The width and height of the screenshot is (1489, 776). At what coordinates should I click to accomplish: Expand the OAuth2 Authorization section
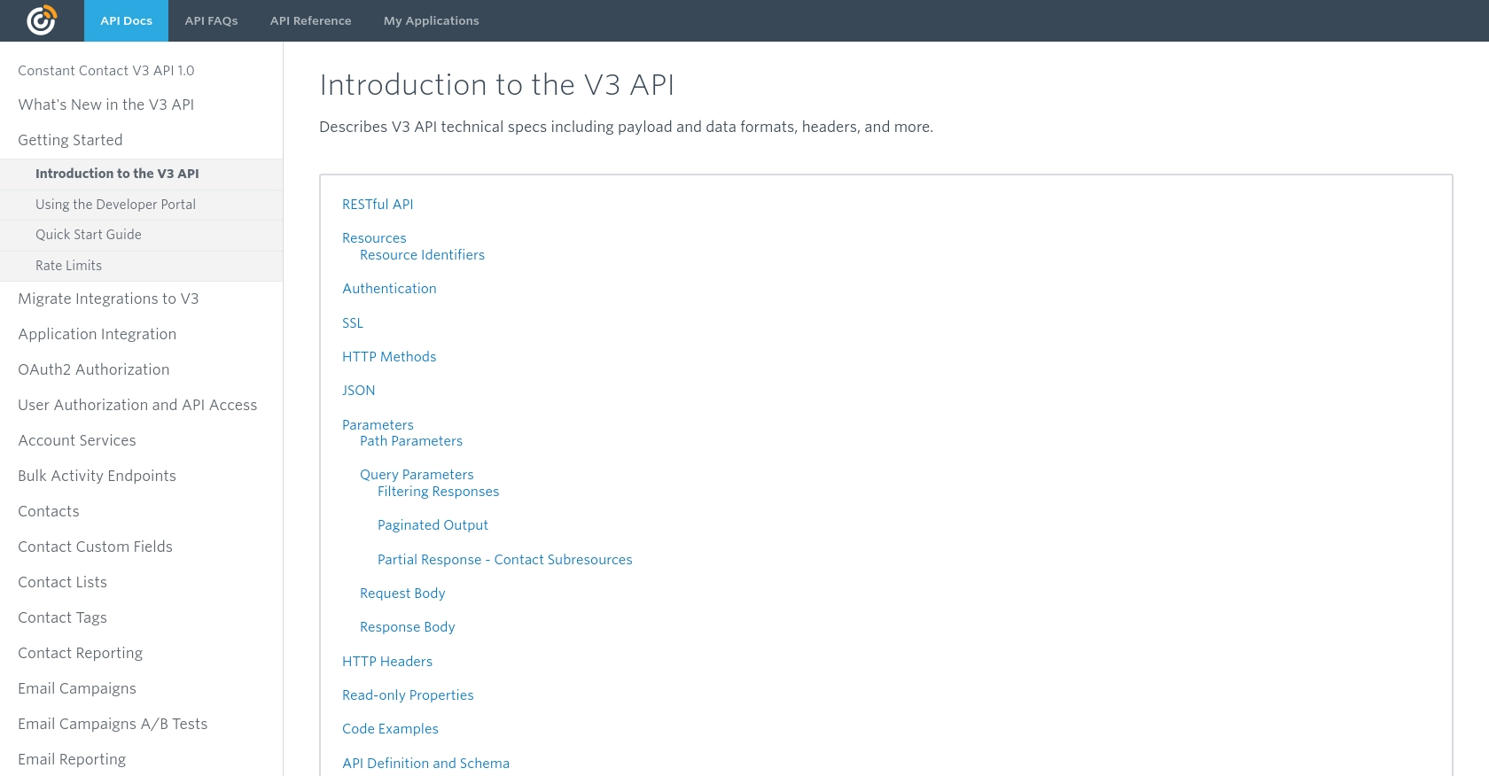click(93, 370)
